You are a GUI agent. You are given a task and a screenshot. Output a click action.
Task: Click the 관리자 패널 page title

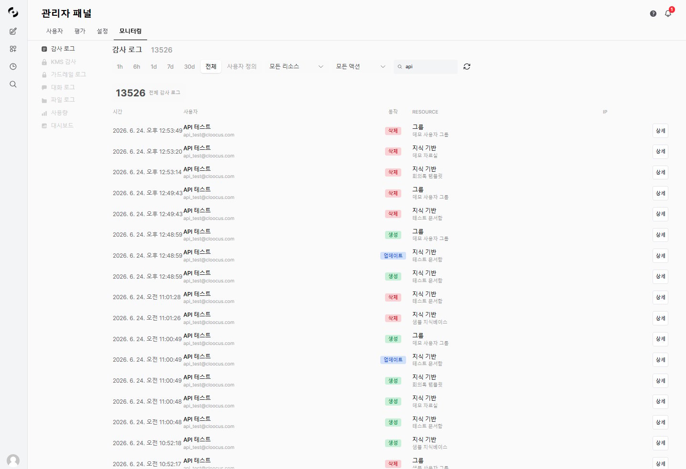[66, 13]
